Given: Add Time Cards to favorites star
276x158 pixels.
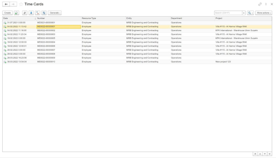Looking at the screenshot, I should pyautogui.click(x=21, y=4).
